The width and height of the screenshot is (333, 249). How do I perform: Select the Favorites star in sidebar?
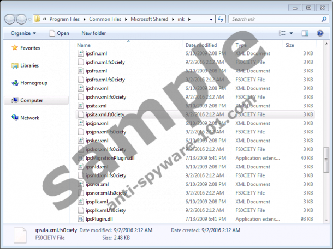15,48
